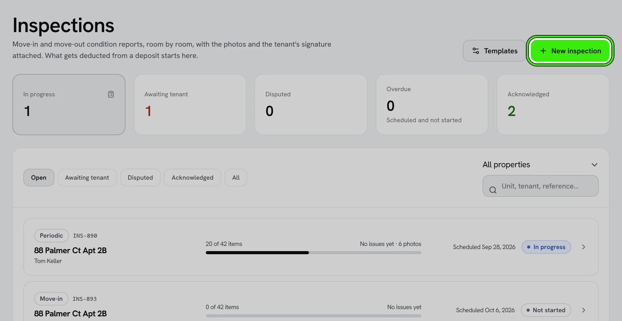Click 'Scheduled Sep 28, 2026' text
The width and height of the screenshot is (622, 321).
tap(484, 247)
